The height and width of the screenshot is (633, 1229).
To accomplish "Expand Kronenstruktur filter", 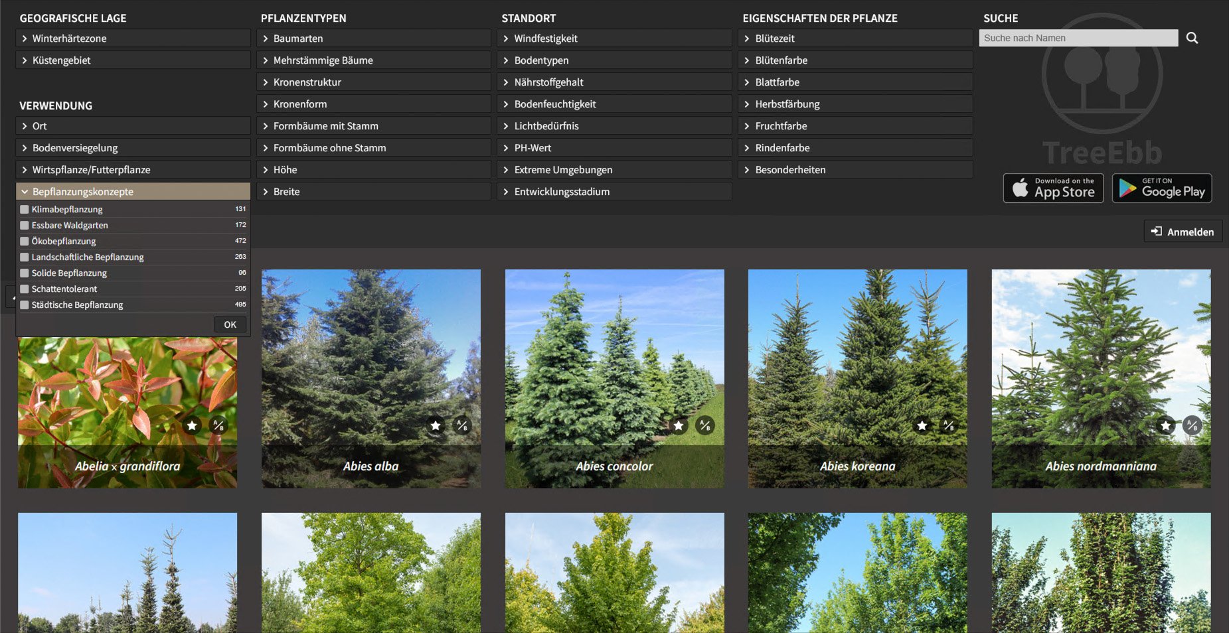I will [x=374, y=82].
